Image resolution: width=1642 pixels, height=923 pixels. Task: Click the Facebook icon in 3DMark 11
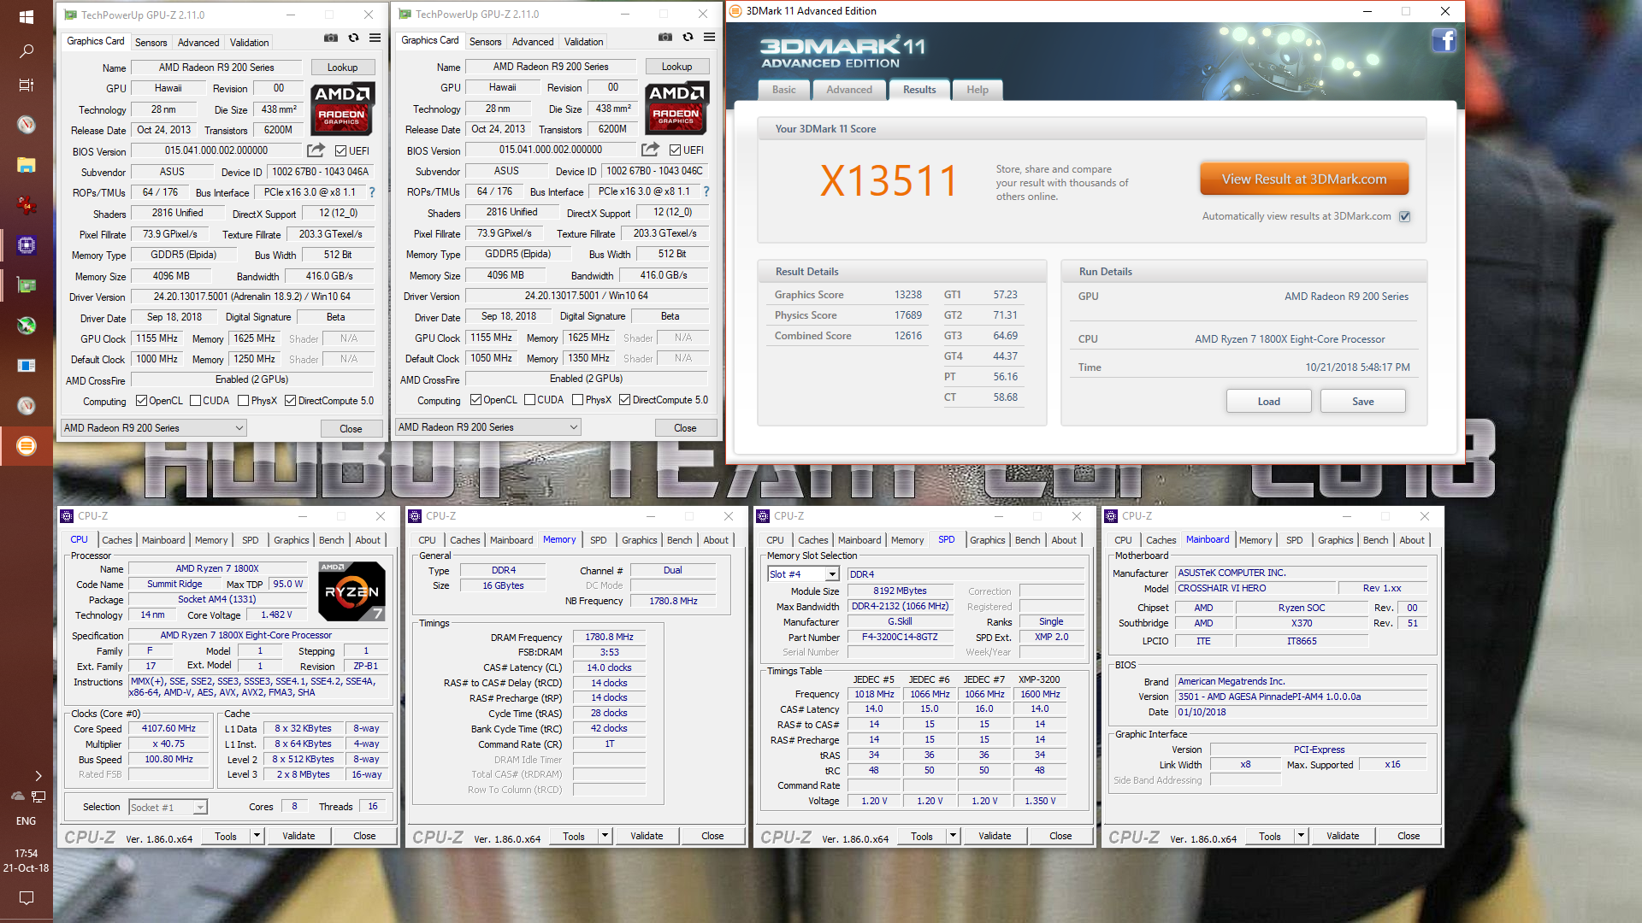click(x=1444, y=40)
